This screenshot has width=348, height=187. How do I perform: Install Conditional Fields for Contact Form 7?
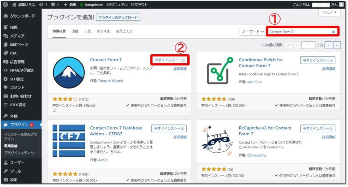[x=318, y=60]
